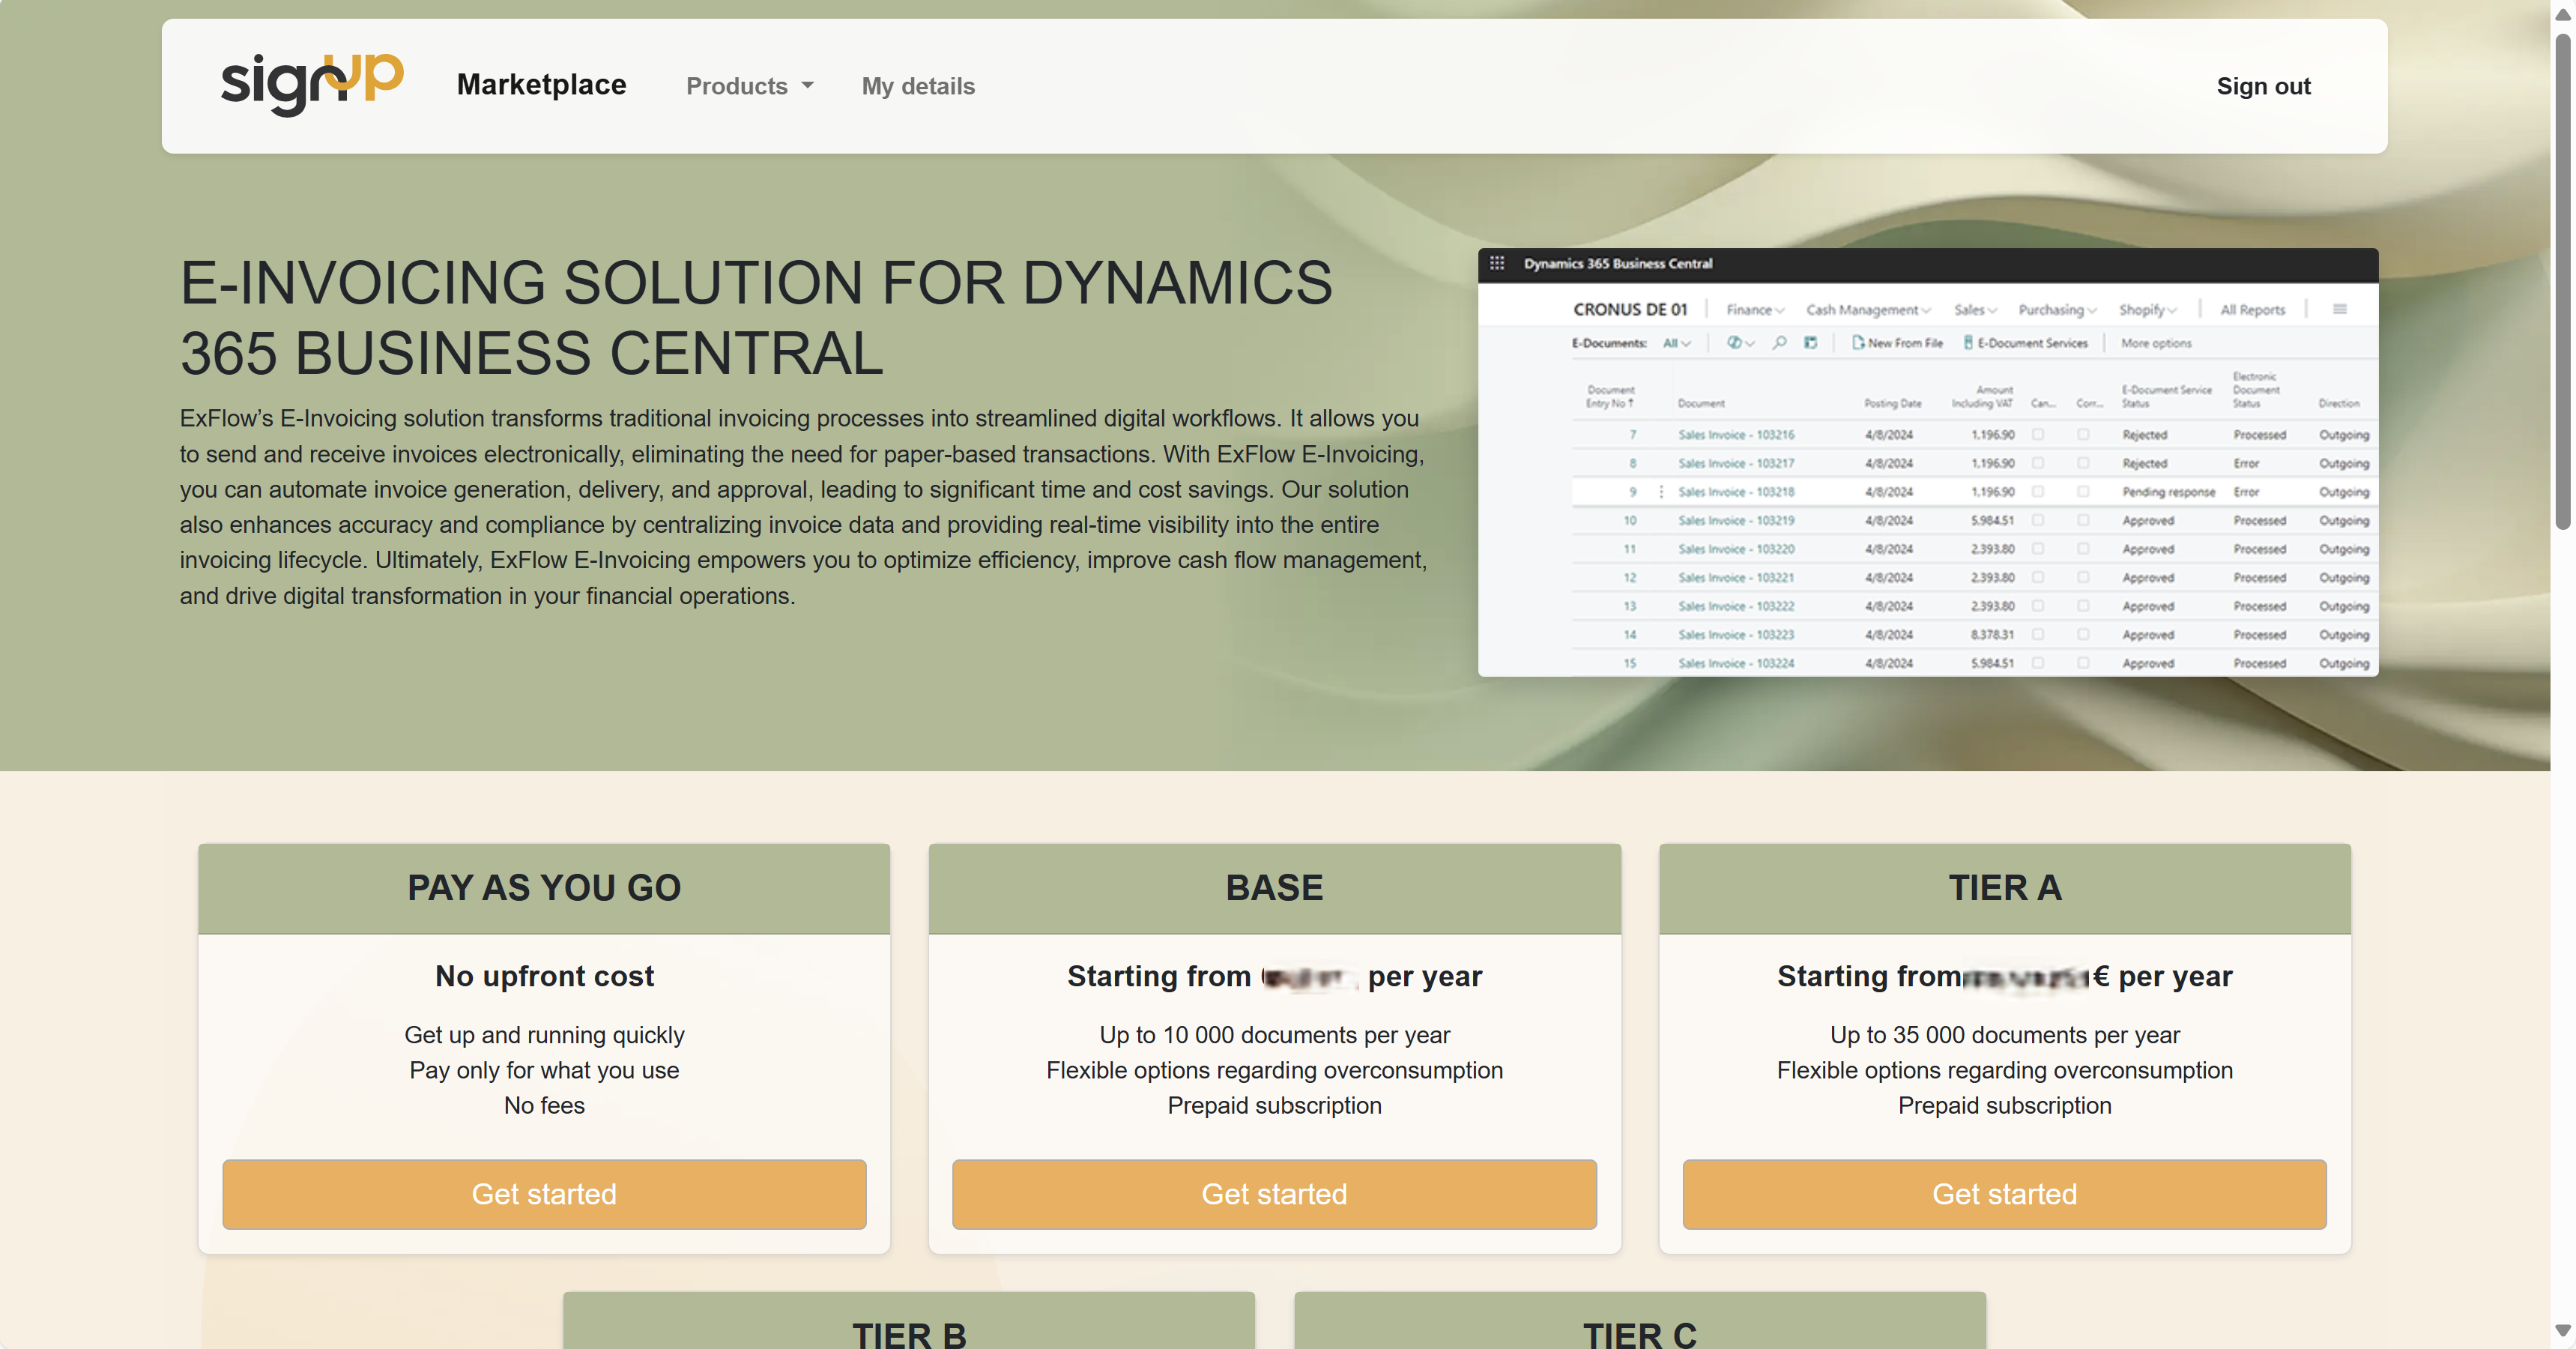Image resolution: width=2576 pixels, height=1349 pixels.
Task: Click the SignUp logo
Action: [311, 84]
